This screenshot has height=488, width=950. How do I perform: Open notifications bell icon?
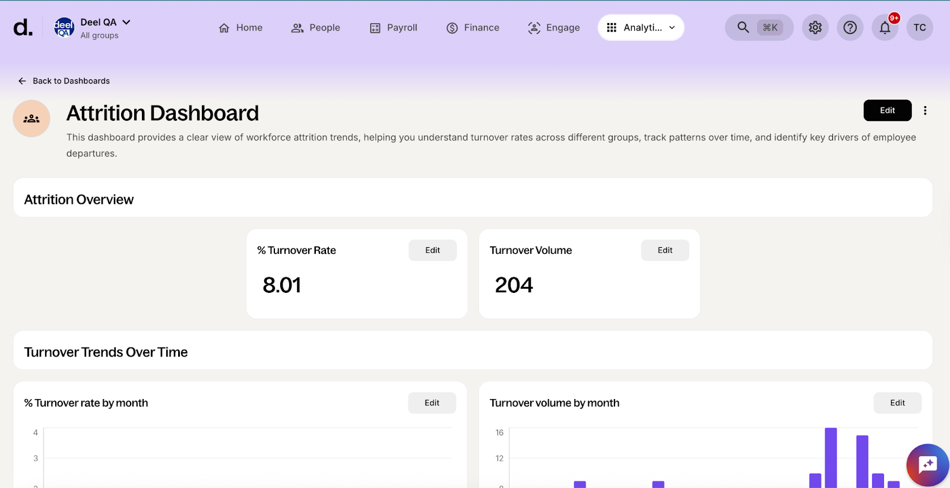[885, 27]
